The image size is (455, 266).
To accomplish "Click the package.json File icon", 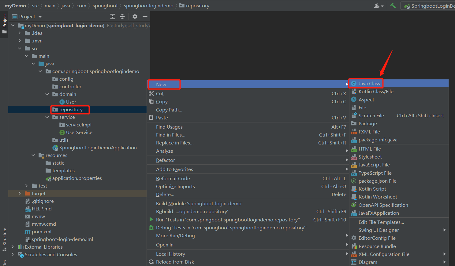I will 354,181.
